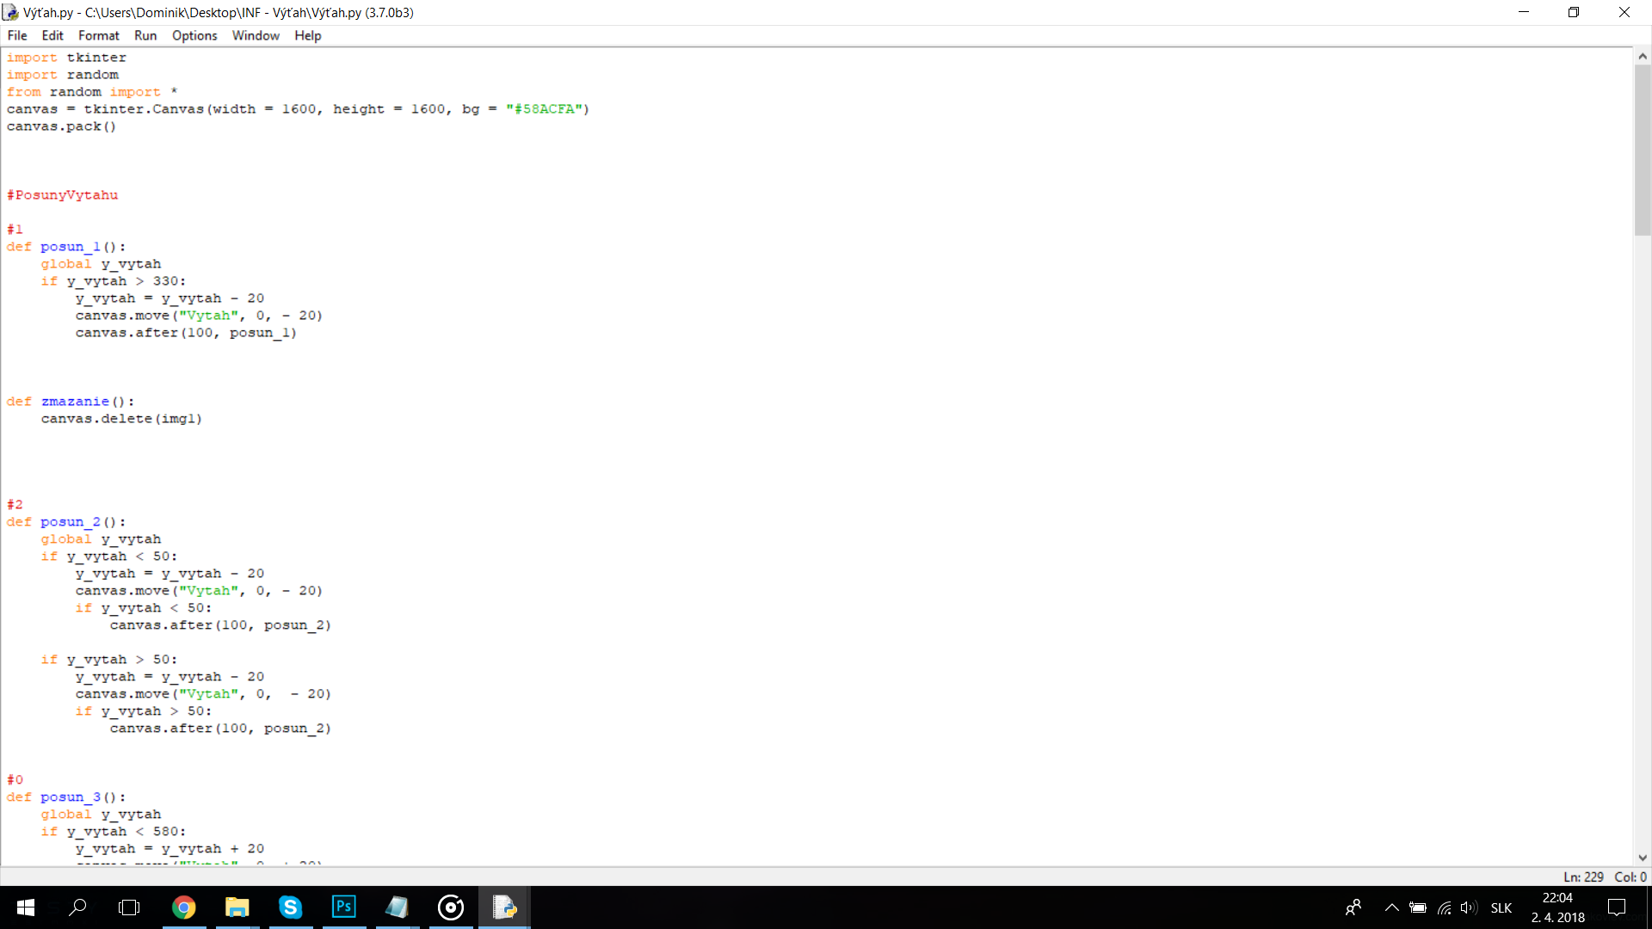Click the clock showing 22:04
This screenshot has width=1652, height=929.
click(1557, 898)
